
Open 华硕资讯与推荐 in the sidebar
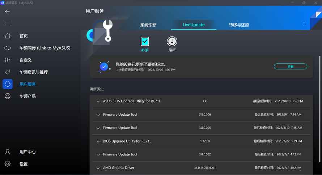point(34,72)
